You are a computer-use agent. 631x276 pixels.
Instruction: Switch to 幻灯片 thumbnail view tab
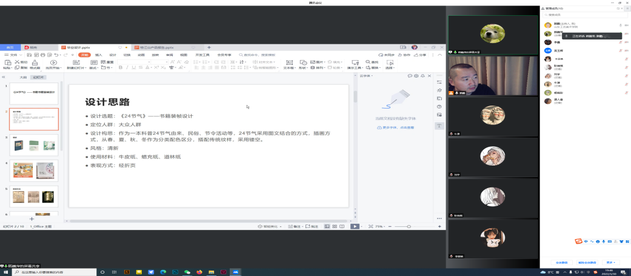point(38,78)
